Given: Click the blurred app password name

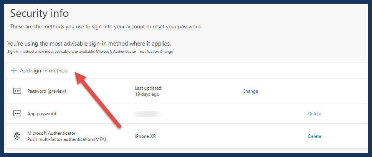Looking at the screenshot, I should pyautogui.click(x=146, y=114).
